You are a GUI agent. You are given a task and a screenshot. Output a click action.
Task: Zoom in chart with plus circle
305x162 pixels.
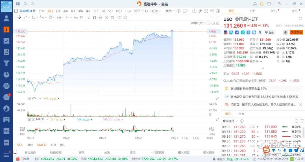[218, 23]
